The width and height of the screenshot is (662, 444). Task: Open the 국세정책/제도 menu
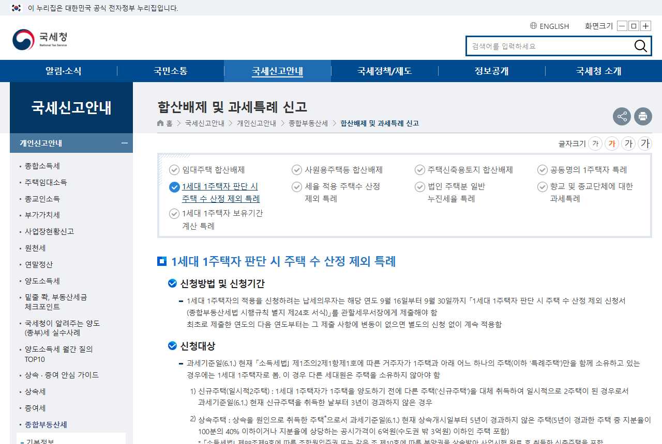click(384, 71)
